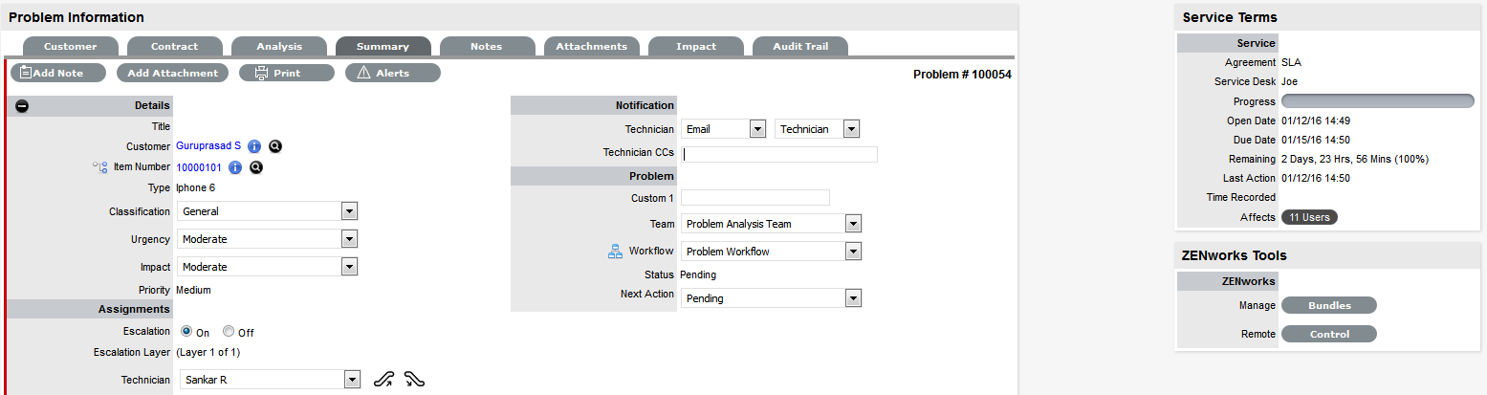
Task: Click ZENworks Remote Control button
Action: 1329,334
